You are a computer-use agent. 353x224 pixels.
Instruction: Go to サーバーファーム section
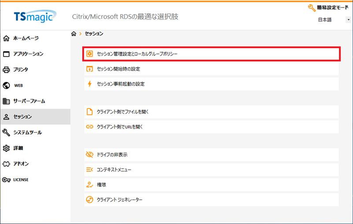(x=29, y=101)
